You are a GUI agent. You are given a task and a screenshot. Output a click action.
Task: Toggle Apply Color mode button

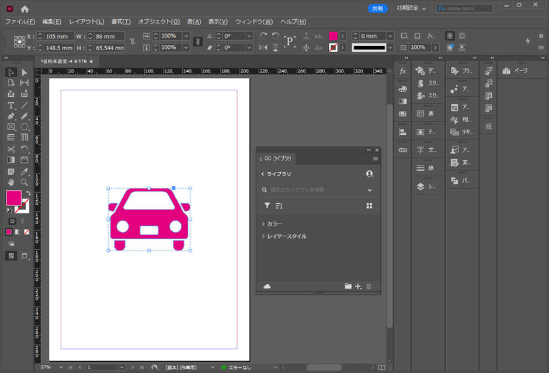9,232
